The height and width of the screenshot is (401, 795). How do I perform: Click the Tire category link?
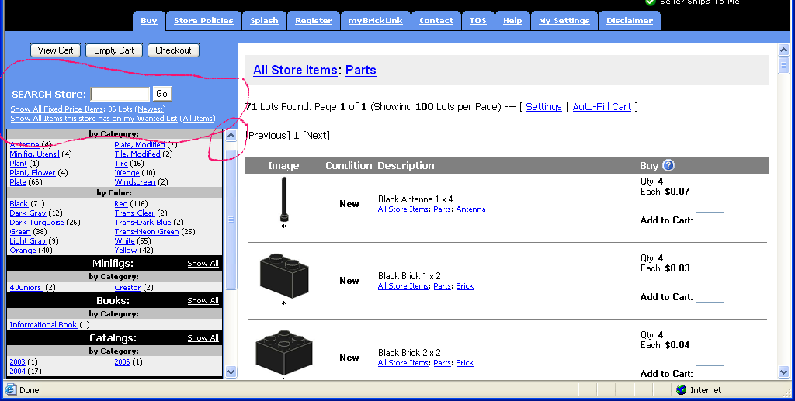coord(121,163)
